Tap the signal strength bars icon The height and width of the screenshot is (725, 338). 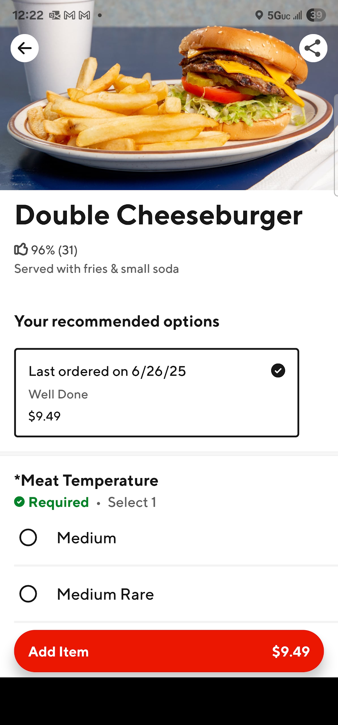click(298, 15)
